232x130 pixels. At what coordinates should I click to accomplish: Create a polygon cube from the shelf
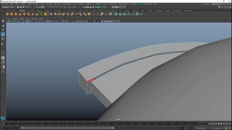12,14
